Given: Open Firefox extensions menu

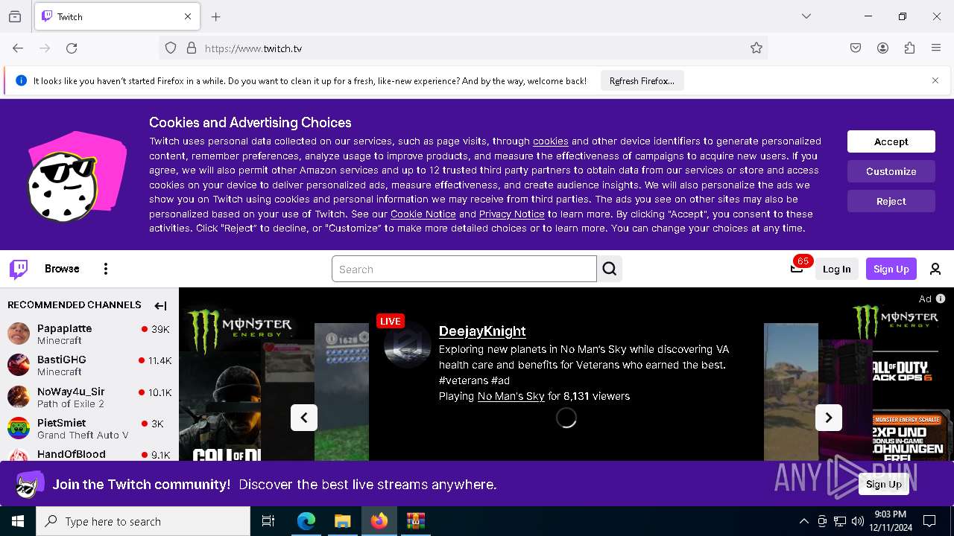Looking at the screenshot, I should tap(909, 48).
